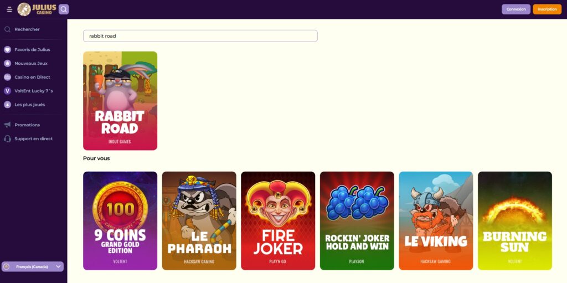
Task: Launch the Fire Joker game tile
Action: [x=278, y=221]
